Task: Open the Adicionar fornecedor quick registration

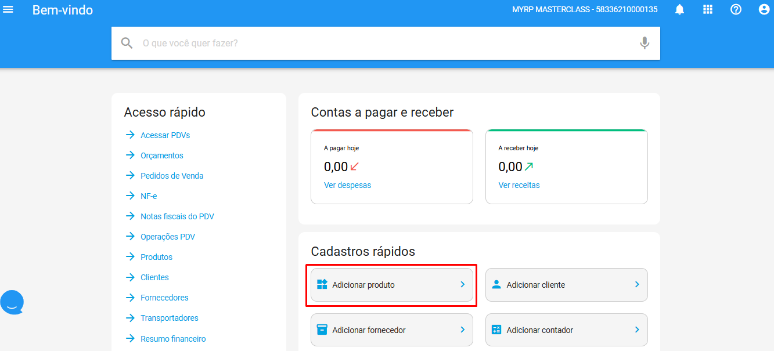Action: click(392, 330)
